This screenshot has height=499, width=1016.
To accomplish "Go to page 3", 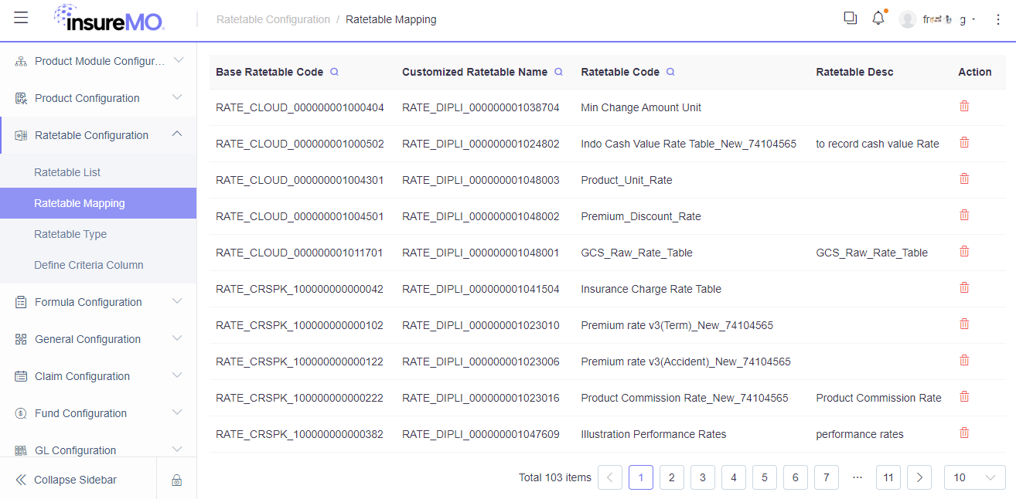I will pos(703,477).
